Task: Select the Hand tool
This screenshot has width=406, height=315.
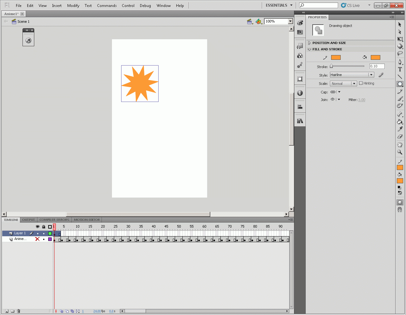Action: pos(400,145)
